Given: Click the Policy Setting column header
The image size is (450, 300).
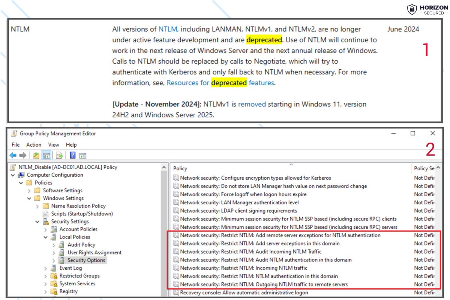Looking at the screenshot, I should [424, 168].
